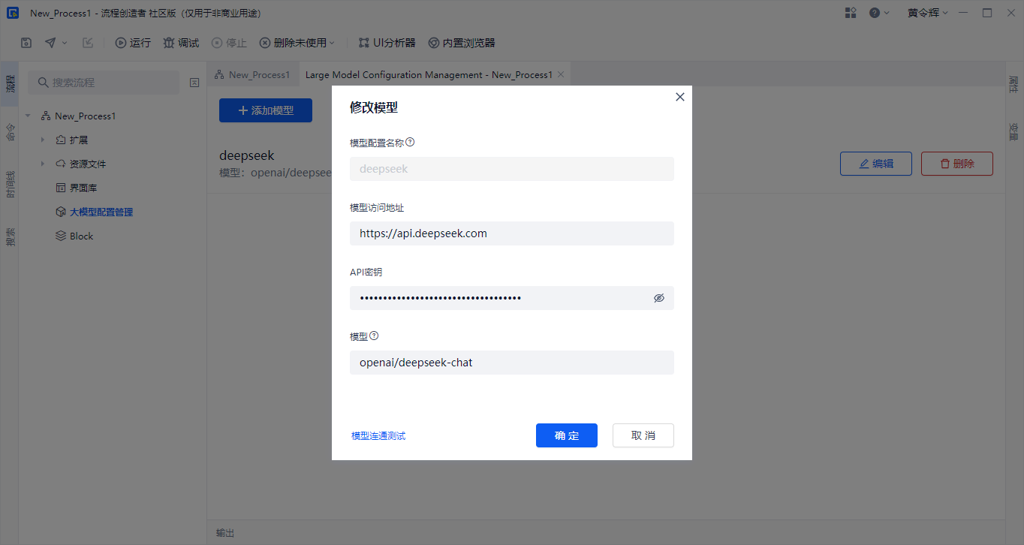Toggle API密钥 visibility with eye icon
Viewport: 1024px width, 545px height.
tap(659, 298)
